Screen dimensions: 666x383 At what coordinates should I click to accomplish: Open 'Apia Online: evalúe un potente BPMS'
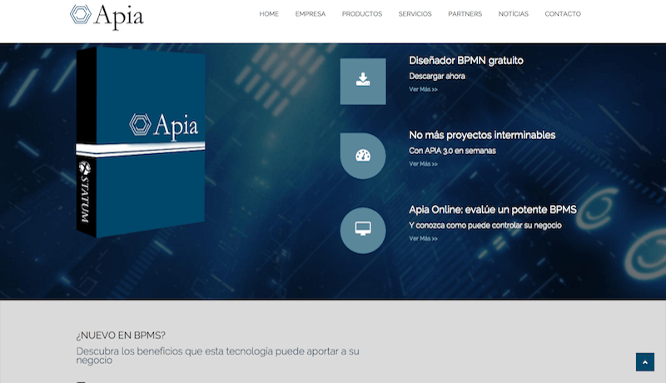pos(493,210)
